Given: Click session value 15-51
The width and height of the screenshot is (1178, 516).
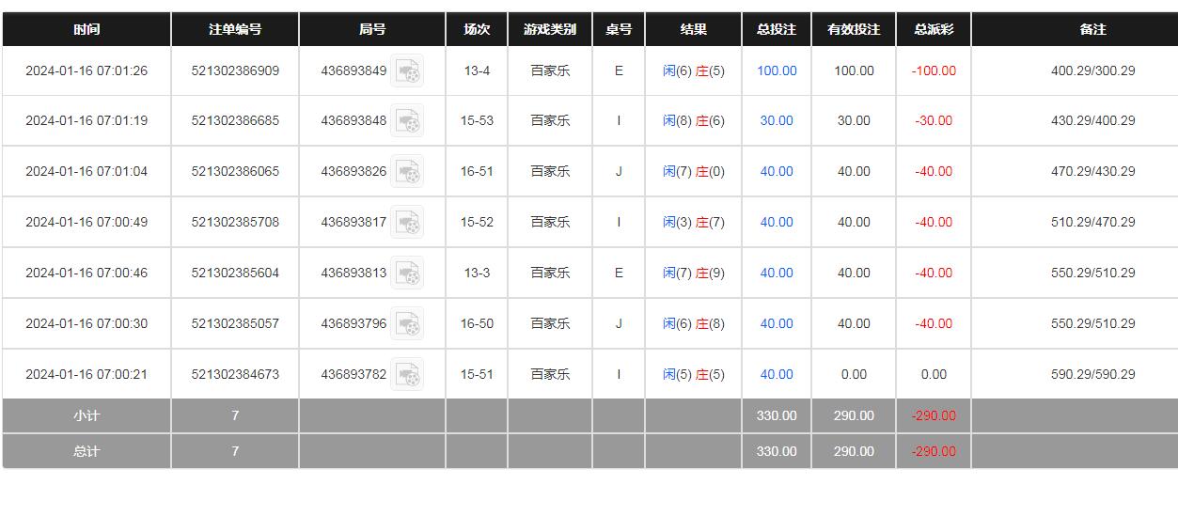Looking at the screenshot, I should [477, 375].
